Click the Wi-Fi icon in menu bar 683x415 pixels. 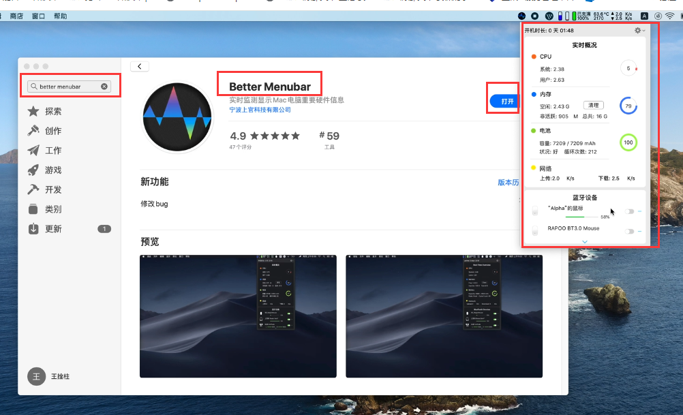click(x=670, y=16)
